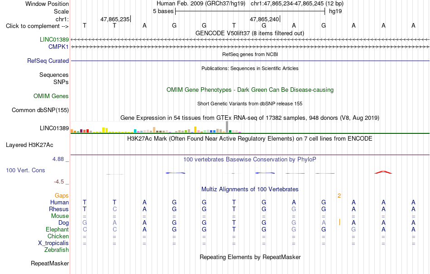This screenshot has width=430, height=274.
Task: Select the X_tropicalis species label
Action: point(53,243)
